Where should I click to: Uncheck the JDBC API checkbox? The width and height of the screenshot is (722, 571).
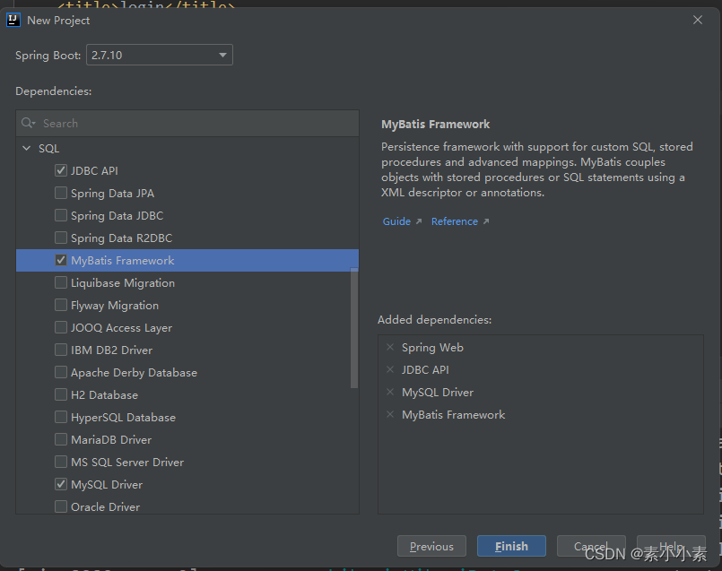(61, 170)
